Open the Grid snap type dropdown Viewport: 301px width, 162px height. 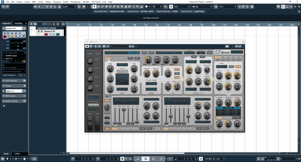pyautogui.click(x=182, y=6)
